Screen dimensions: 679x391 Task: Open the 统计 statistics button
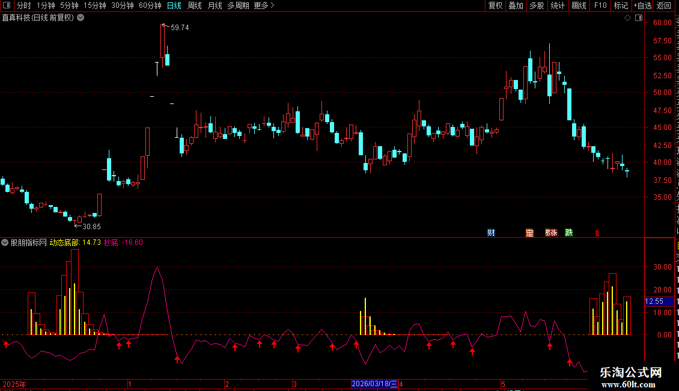(557, 5)
